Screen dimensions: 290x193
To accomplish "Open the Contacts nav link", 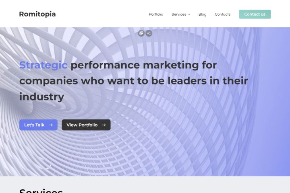I will (x=222, y=14).
